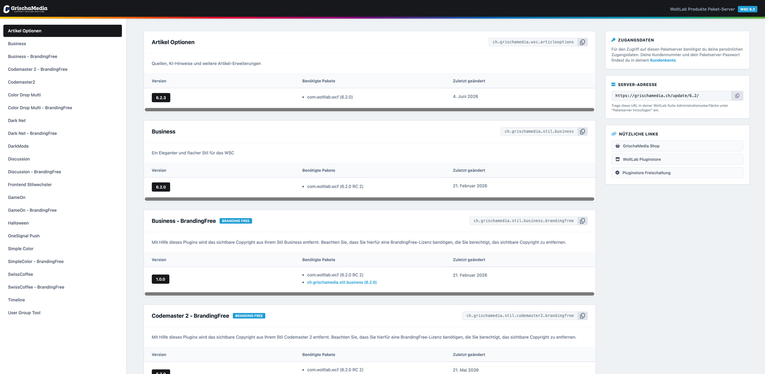Select DarkMode in the sidebar

point(63,146)
